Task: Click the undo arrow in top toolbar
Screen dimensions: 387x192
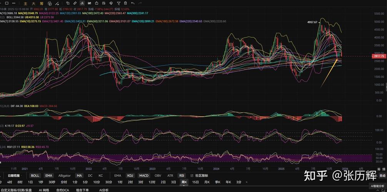Action: pyautogui.click(x=133, y=3)
